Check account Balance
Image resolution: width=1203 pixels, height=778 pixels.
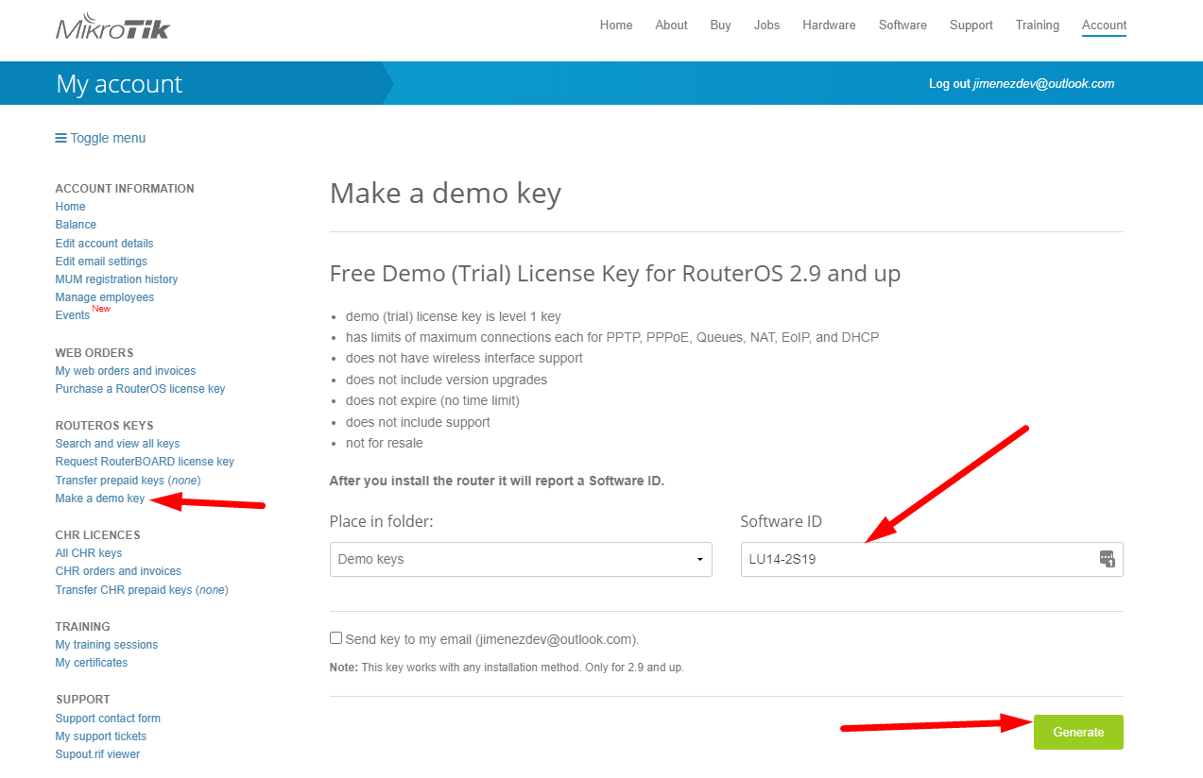coord(76,224)
